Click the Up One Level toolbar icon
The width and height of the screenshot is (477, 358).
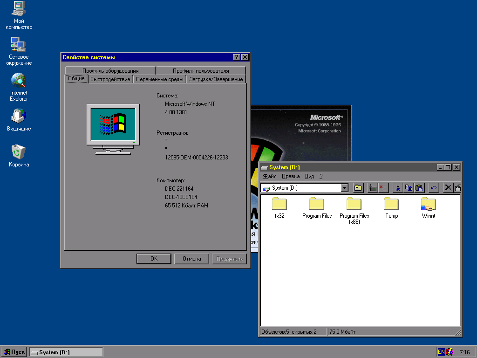(358, 188)
